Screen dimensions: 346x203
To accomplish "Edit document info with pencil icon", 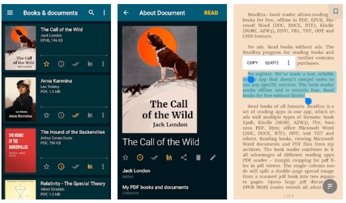I will (213, 157).
